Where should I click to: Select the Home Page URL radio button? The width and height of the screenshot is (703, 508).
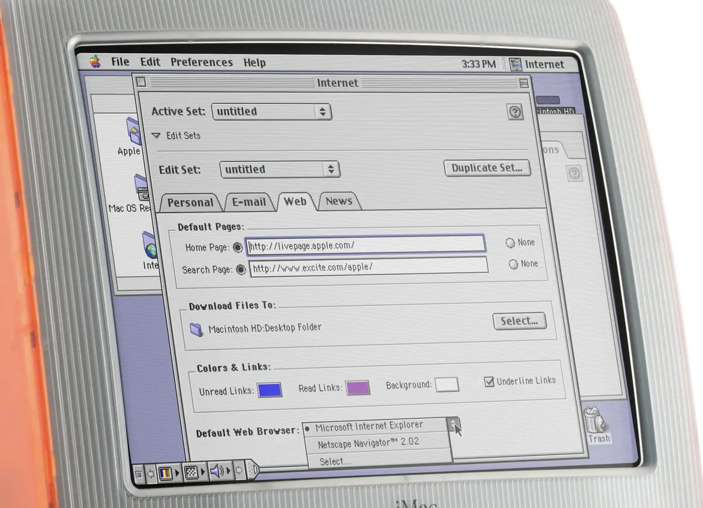[238, 248]
